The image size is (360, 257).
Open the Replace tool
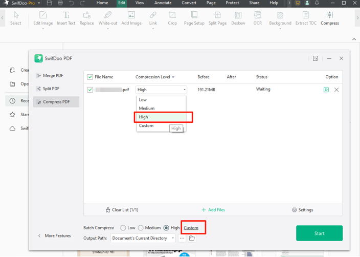coord(86,18)
